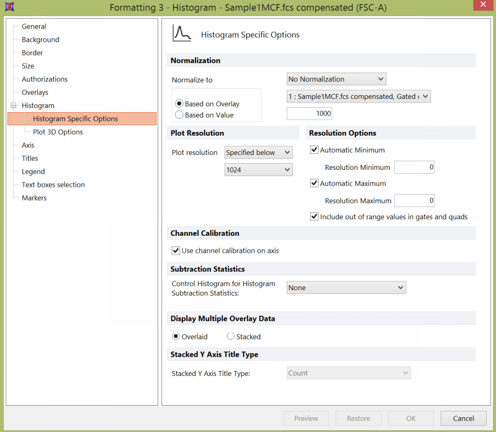Image resolution: width=496 pixels, height=432 pixels.
Task: Open the Normalize to dropdown
Action: click(336, 79)
